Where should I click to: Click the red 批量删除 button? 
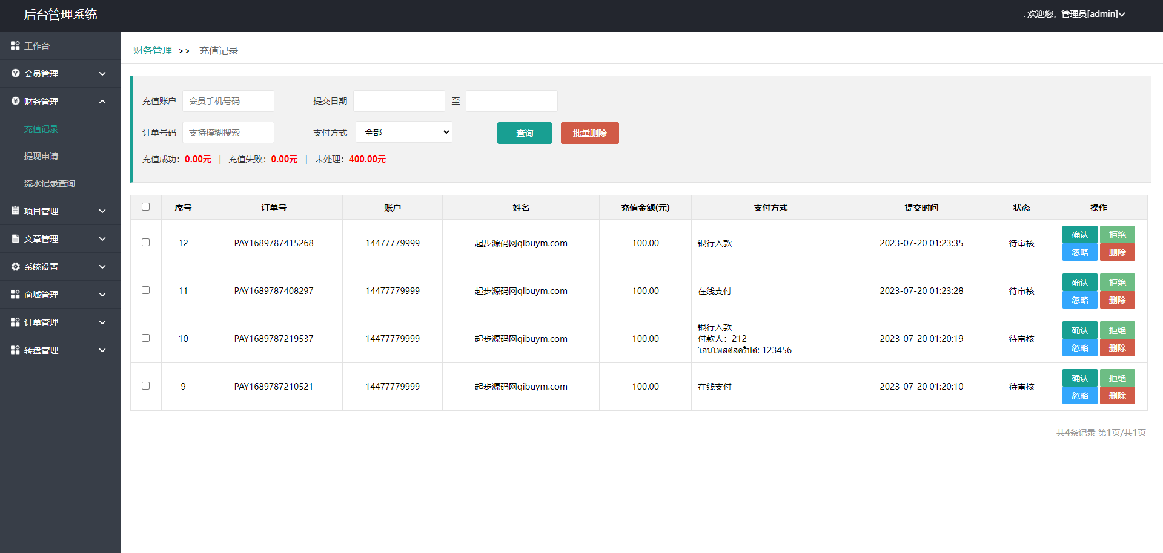click(589, 133)
